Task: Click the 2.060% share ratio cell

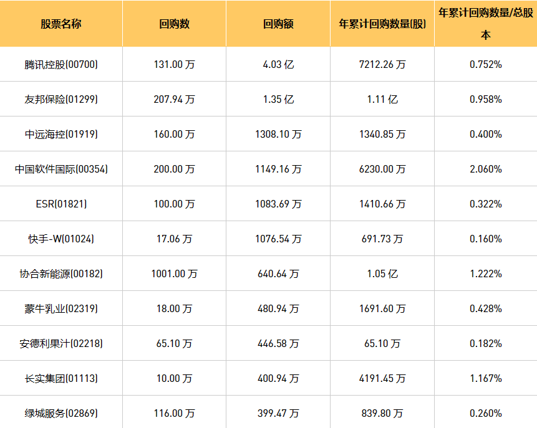Action: [485, 169]
